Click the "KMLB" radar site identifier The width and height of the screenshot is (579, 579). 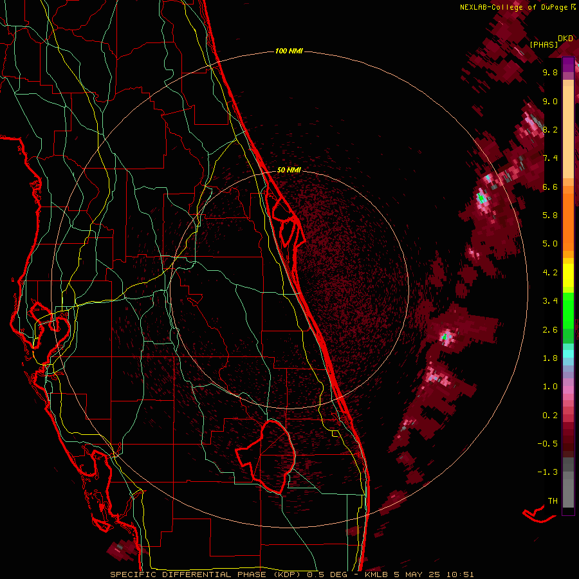pyautogui.click(x=376, y=574)
